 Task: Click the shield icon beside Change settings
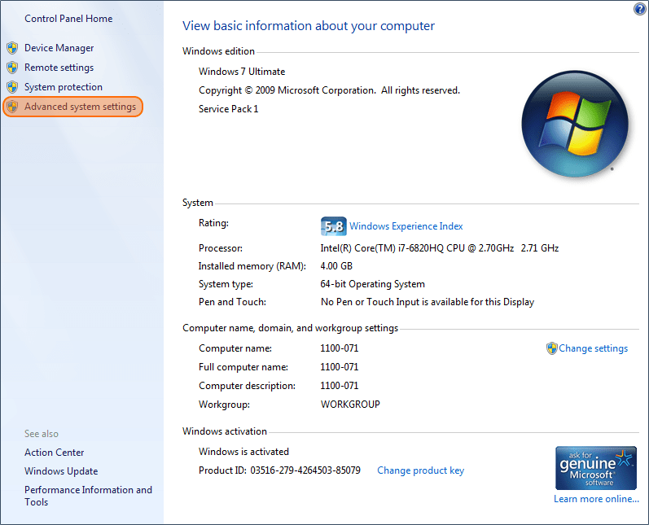pyautogui.click(x=551, y=348)
